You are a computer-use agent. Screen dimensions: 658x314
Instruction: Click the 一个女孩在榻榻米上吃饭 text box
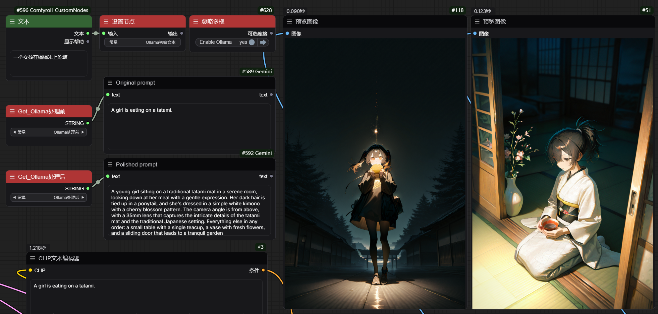click(x=49, y=63)
